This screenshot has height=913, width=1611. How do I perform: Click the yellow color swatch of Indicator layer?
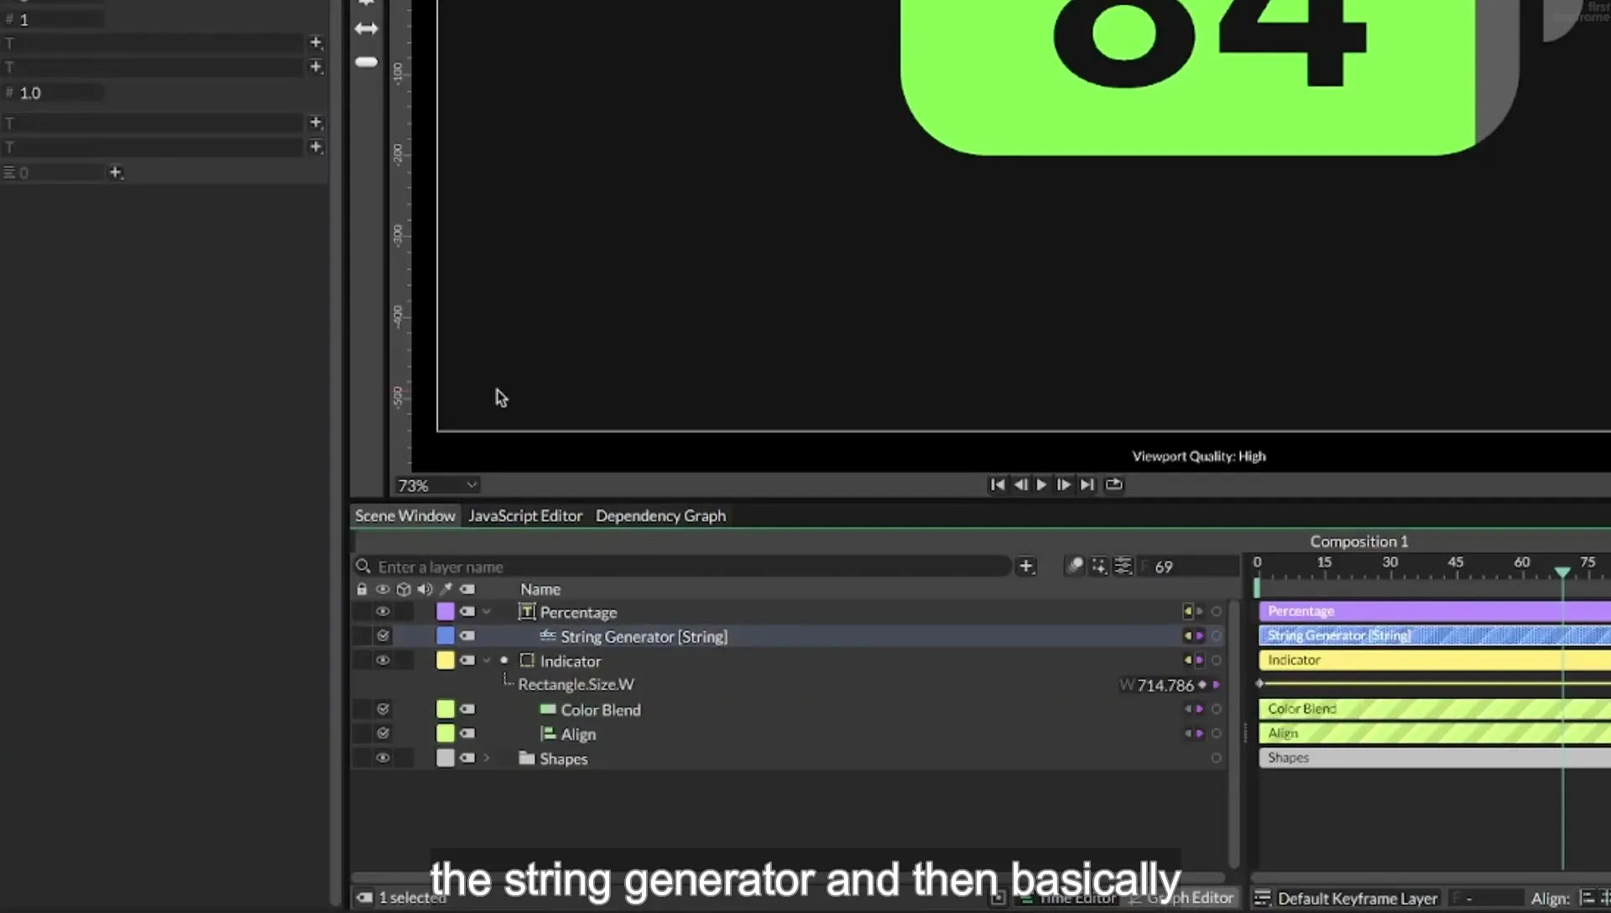(x=446, y=660)
